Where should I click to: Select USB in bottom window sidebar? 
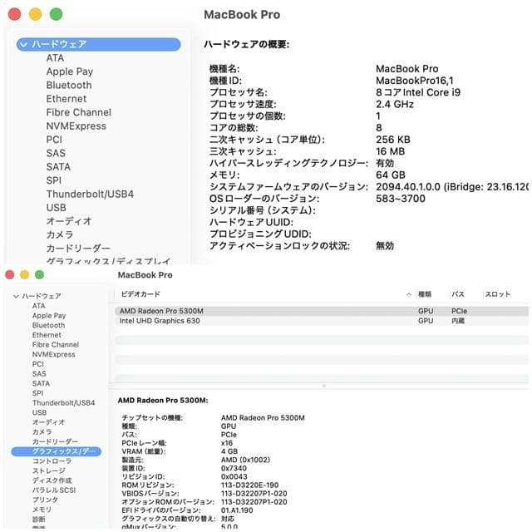[39, 412]
